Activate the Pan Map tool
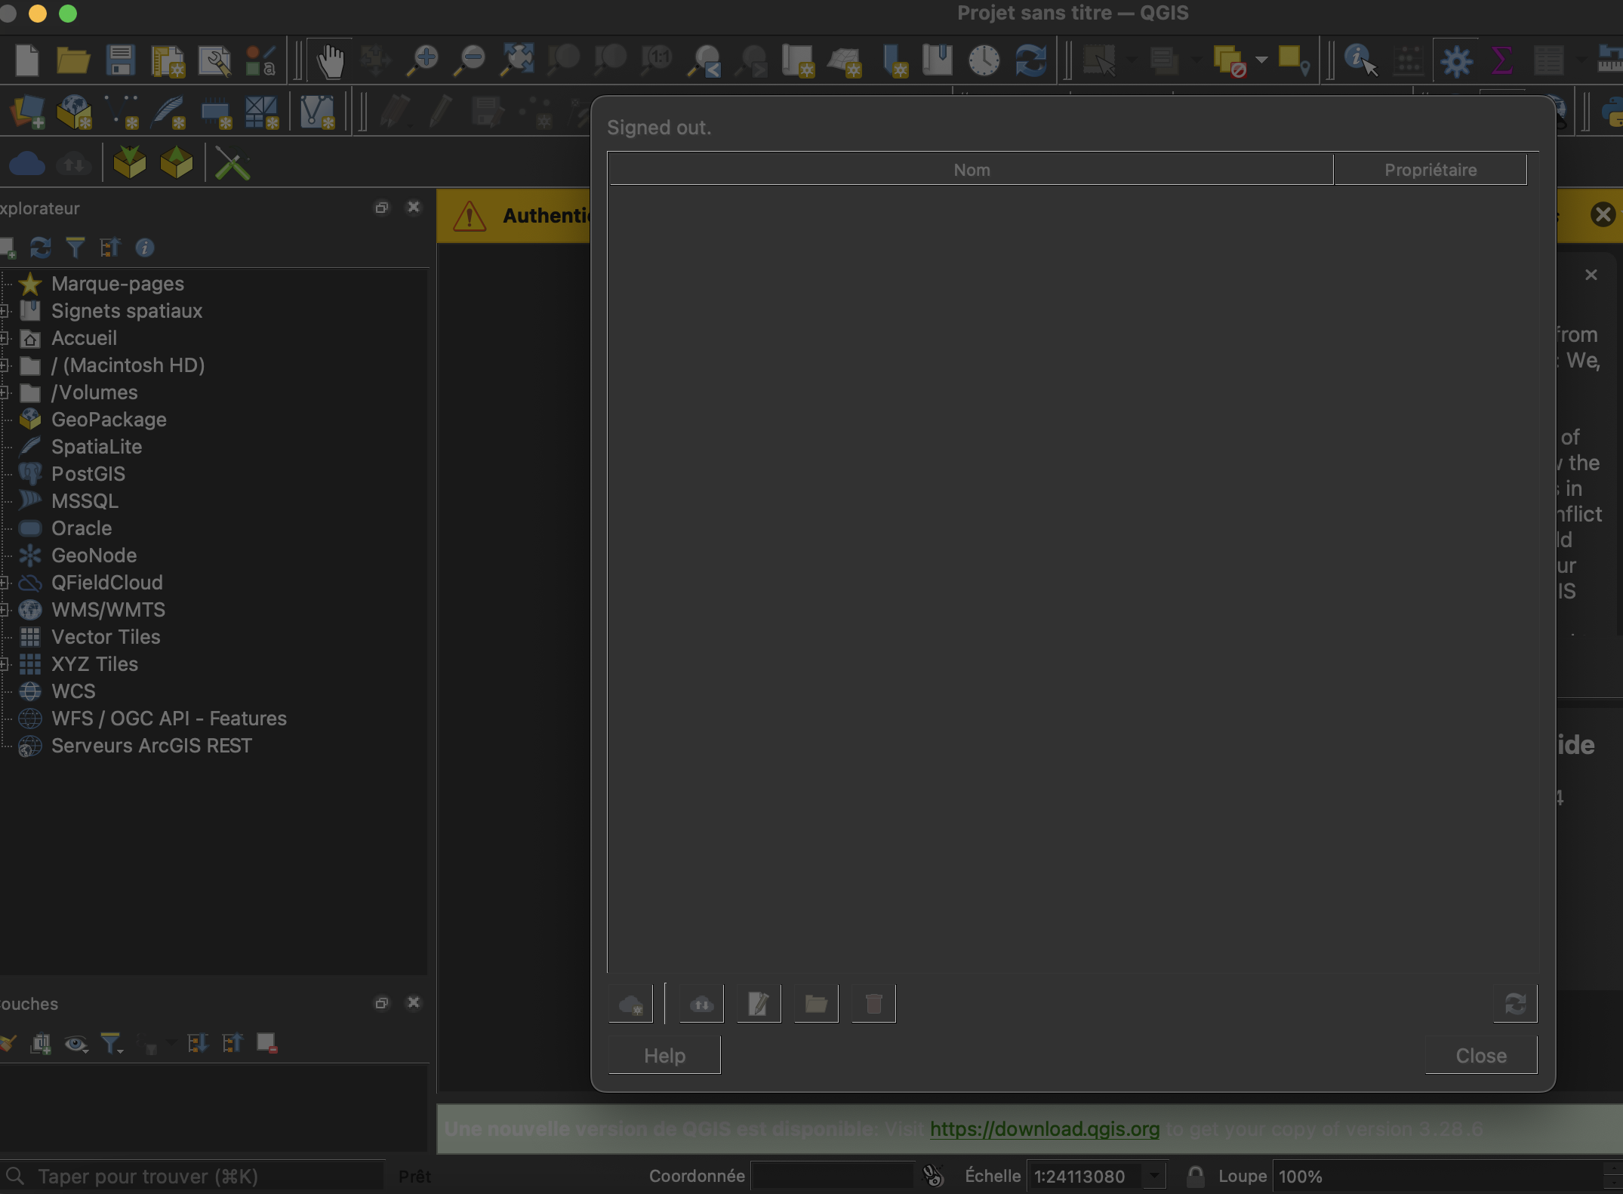 (x=331, y=60)
